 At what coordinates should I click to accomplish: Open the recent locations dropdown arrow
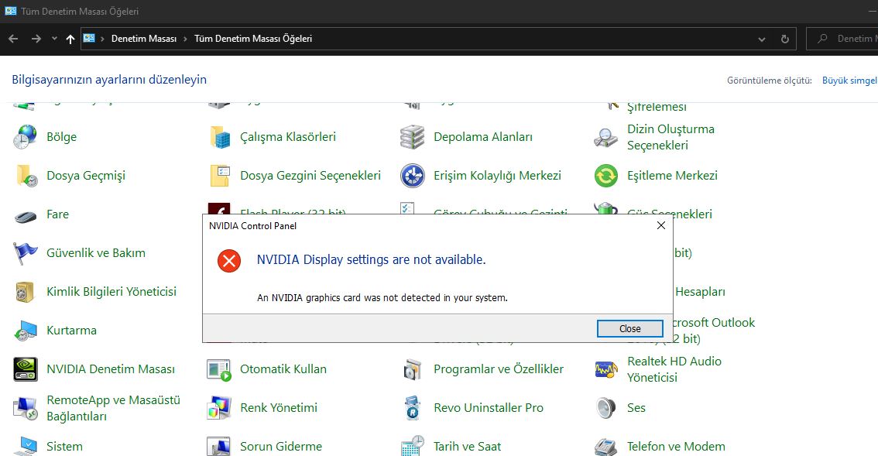(54, 39)
